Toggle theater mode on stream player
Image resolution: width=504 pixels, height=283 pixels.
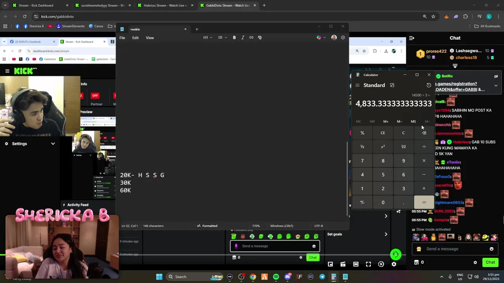point(356,264)
